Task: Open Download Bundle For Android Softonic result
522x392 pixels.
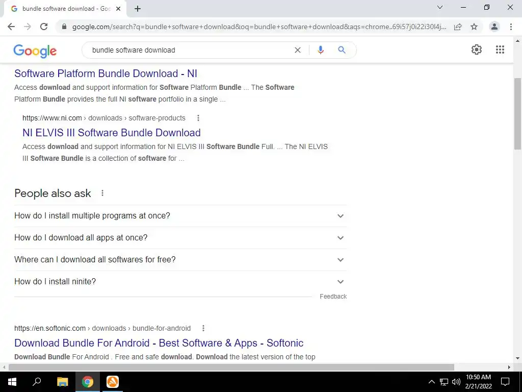Action: coord(159,343)
